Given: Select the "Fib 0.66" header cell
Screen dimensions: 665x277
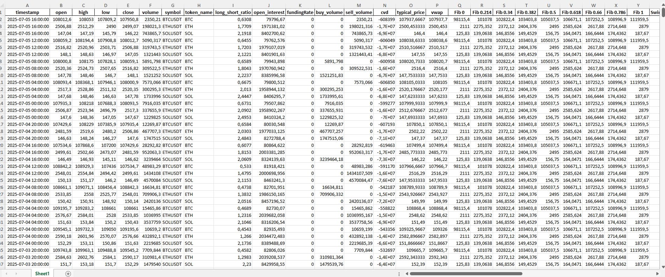Looking at the screenshot, I should (593, 12).
